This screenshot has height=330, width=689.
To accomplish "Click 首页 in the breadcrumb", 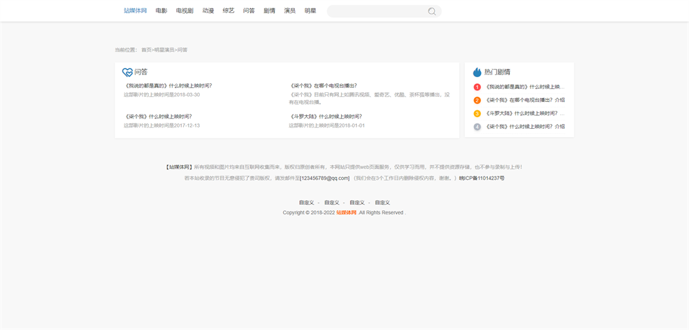I will (146, 50).
